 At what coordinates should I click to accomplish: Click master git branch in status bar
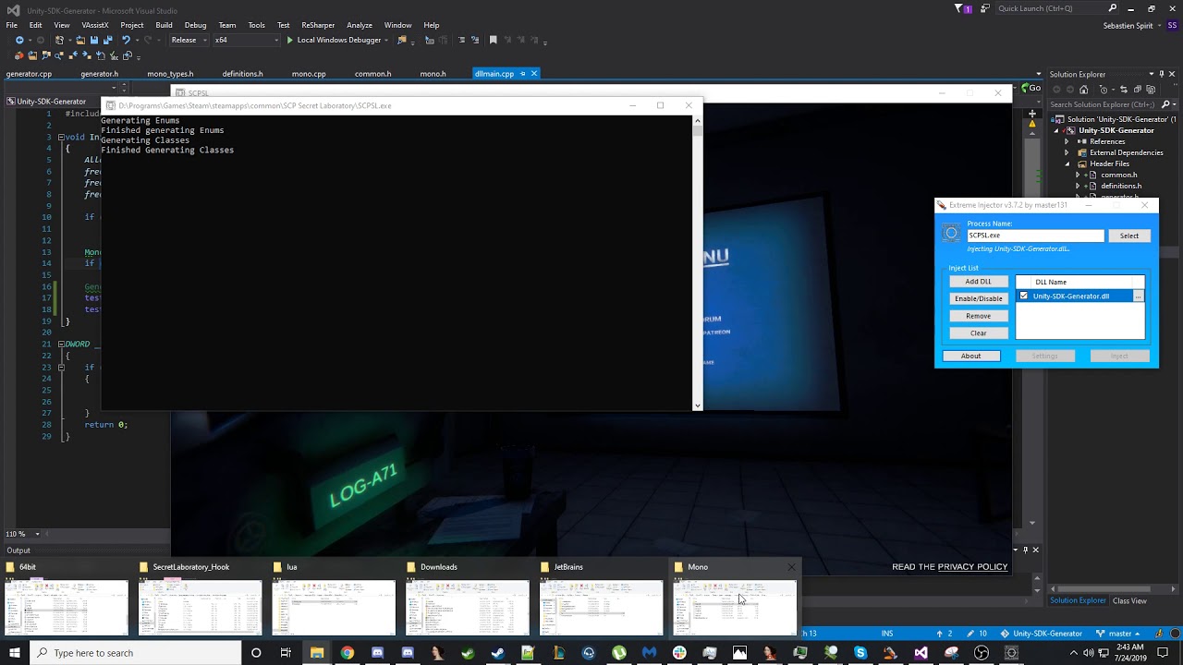[1118, 634]
